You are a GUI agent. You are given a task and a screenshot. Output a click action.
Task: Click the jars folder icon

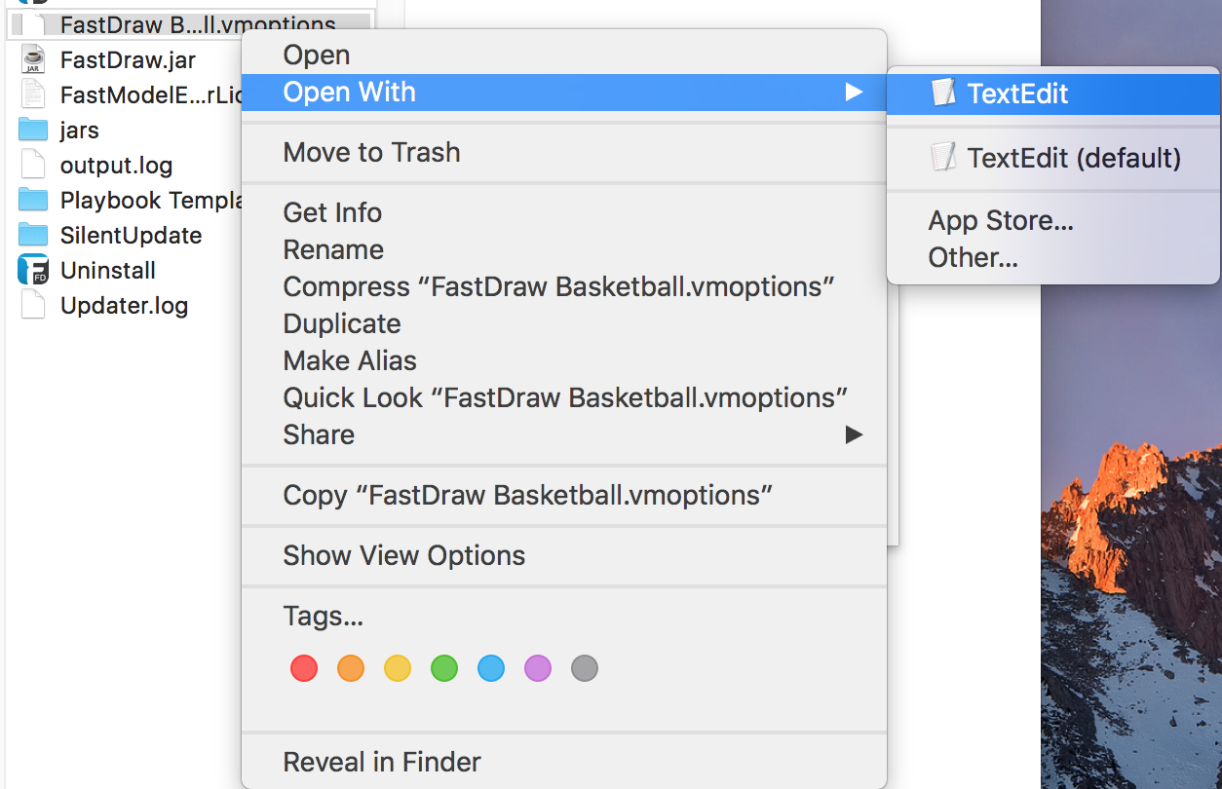coord(33,130)
